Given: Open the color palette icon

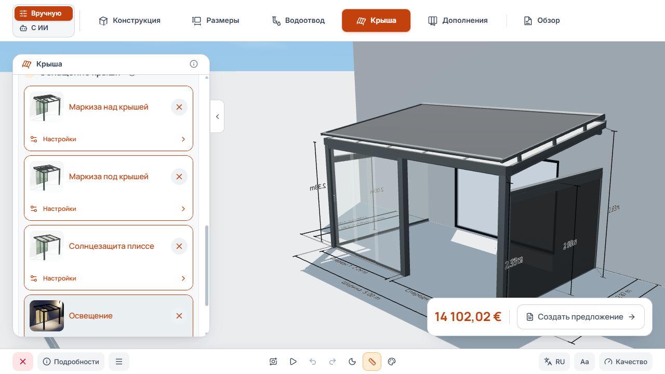Looking at the screenshot, I should pos(392,362).
